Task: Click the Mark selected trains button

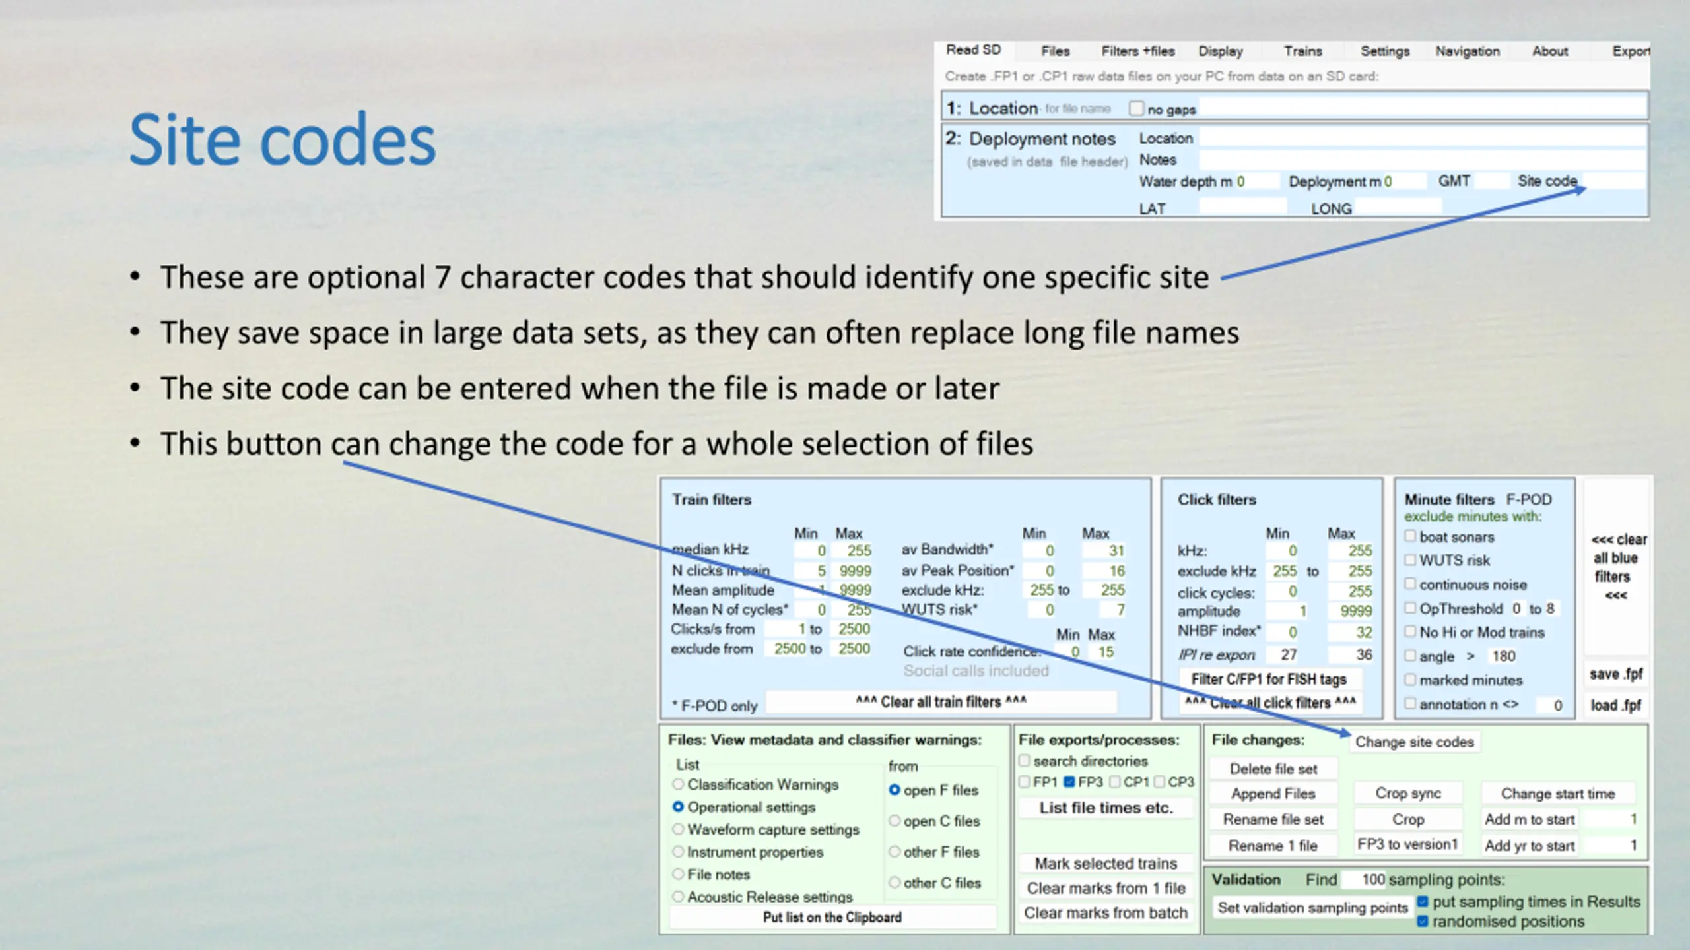Action: tap(1106, 863)
